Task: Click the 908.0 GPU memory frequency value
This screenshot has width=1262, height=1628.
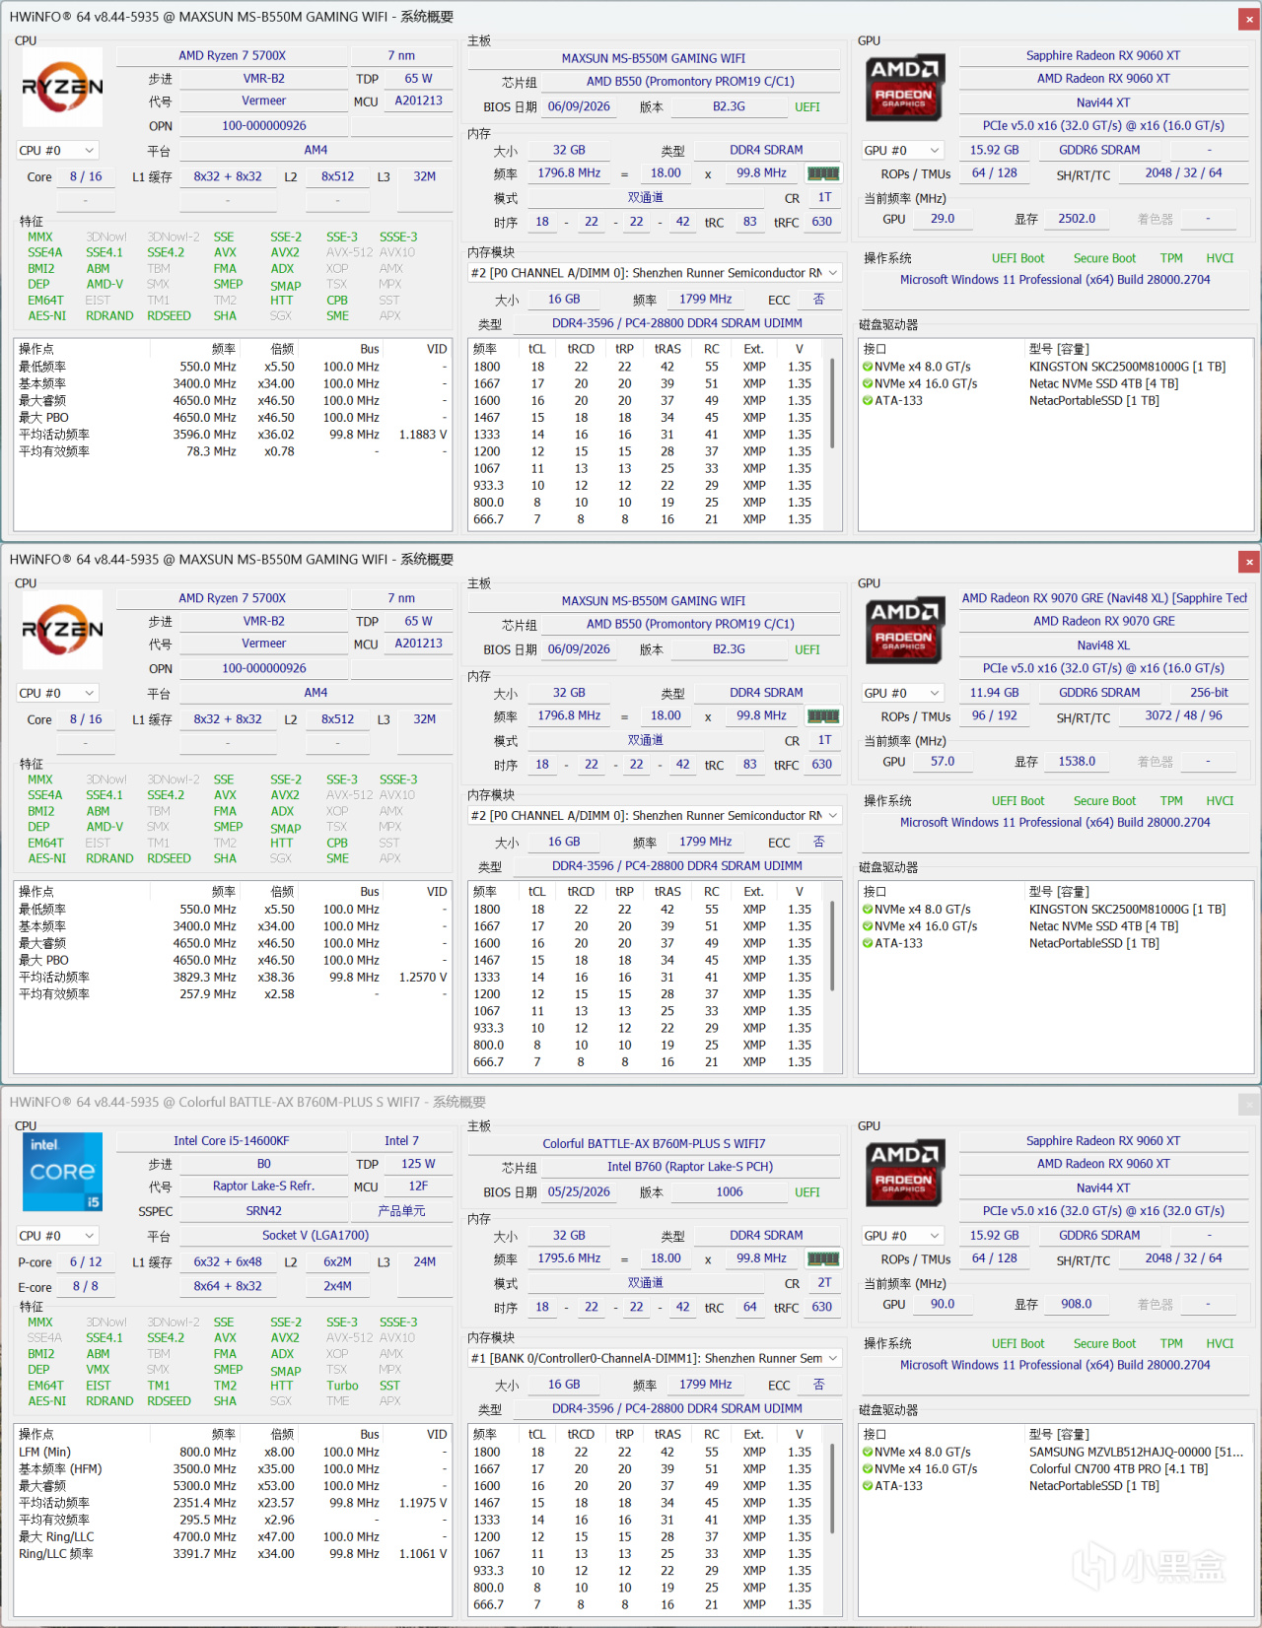Action: 1077,1305
